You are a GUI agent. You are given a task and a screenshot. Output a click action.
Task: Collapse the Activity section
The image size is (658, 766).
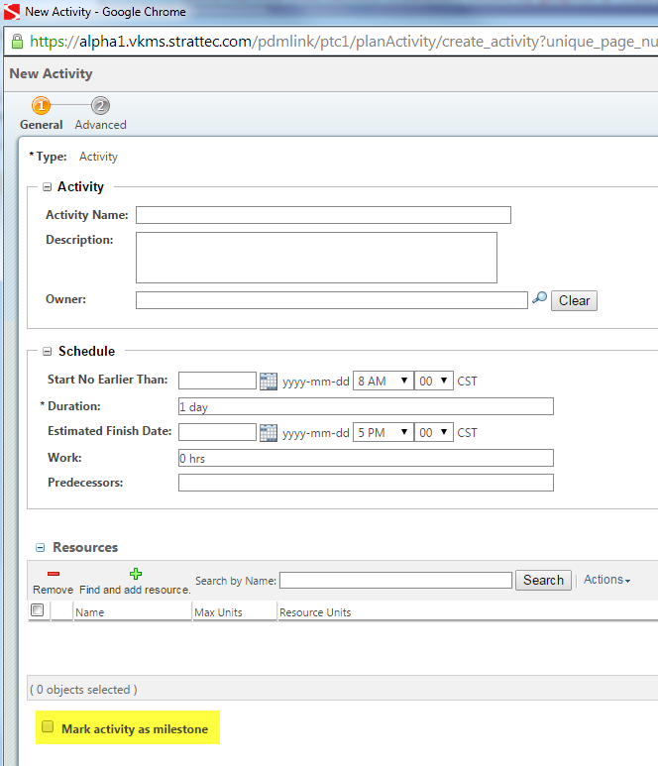point(47,187)
